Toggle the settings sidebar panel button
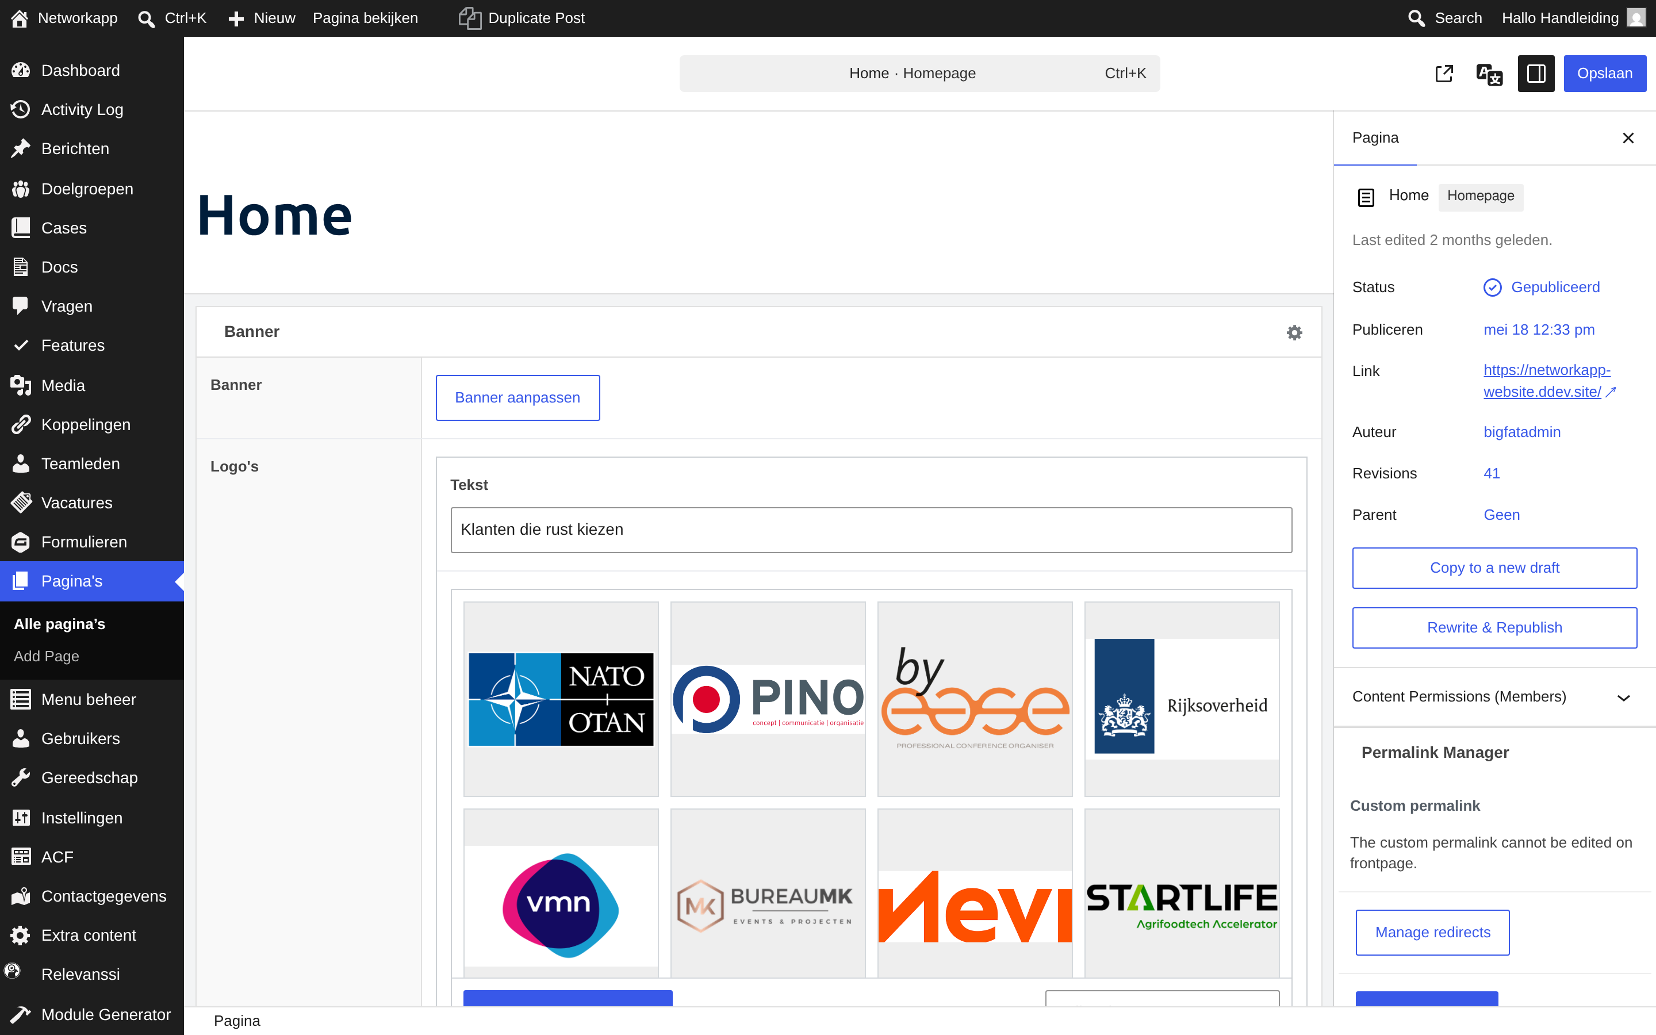The image size is (1656, 1035). 1536,73
